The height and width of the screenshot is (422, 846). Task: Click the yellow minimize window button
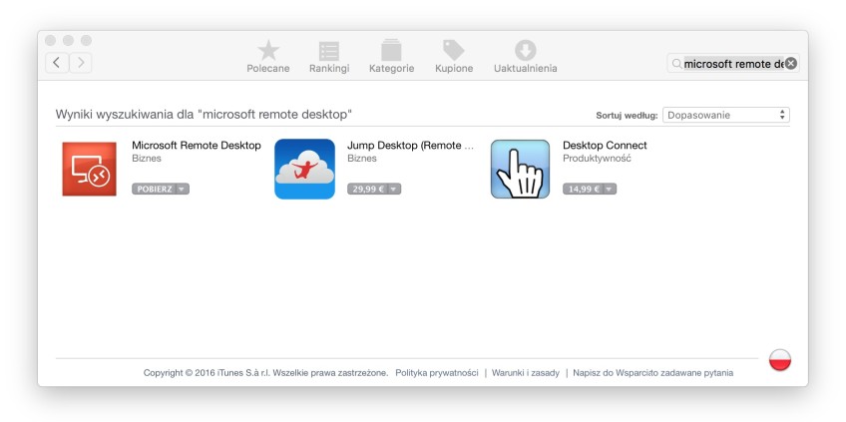pyautogui.click(x=68, y=41)
